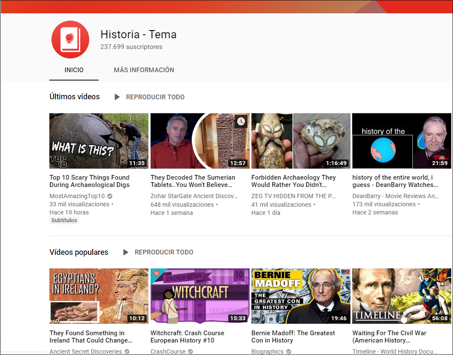Screen dimensions: 453x355
Task: Click verified badge next to Ancient Secret Discoveries
Action: tap(127, 352)
